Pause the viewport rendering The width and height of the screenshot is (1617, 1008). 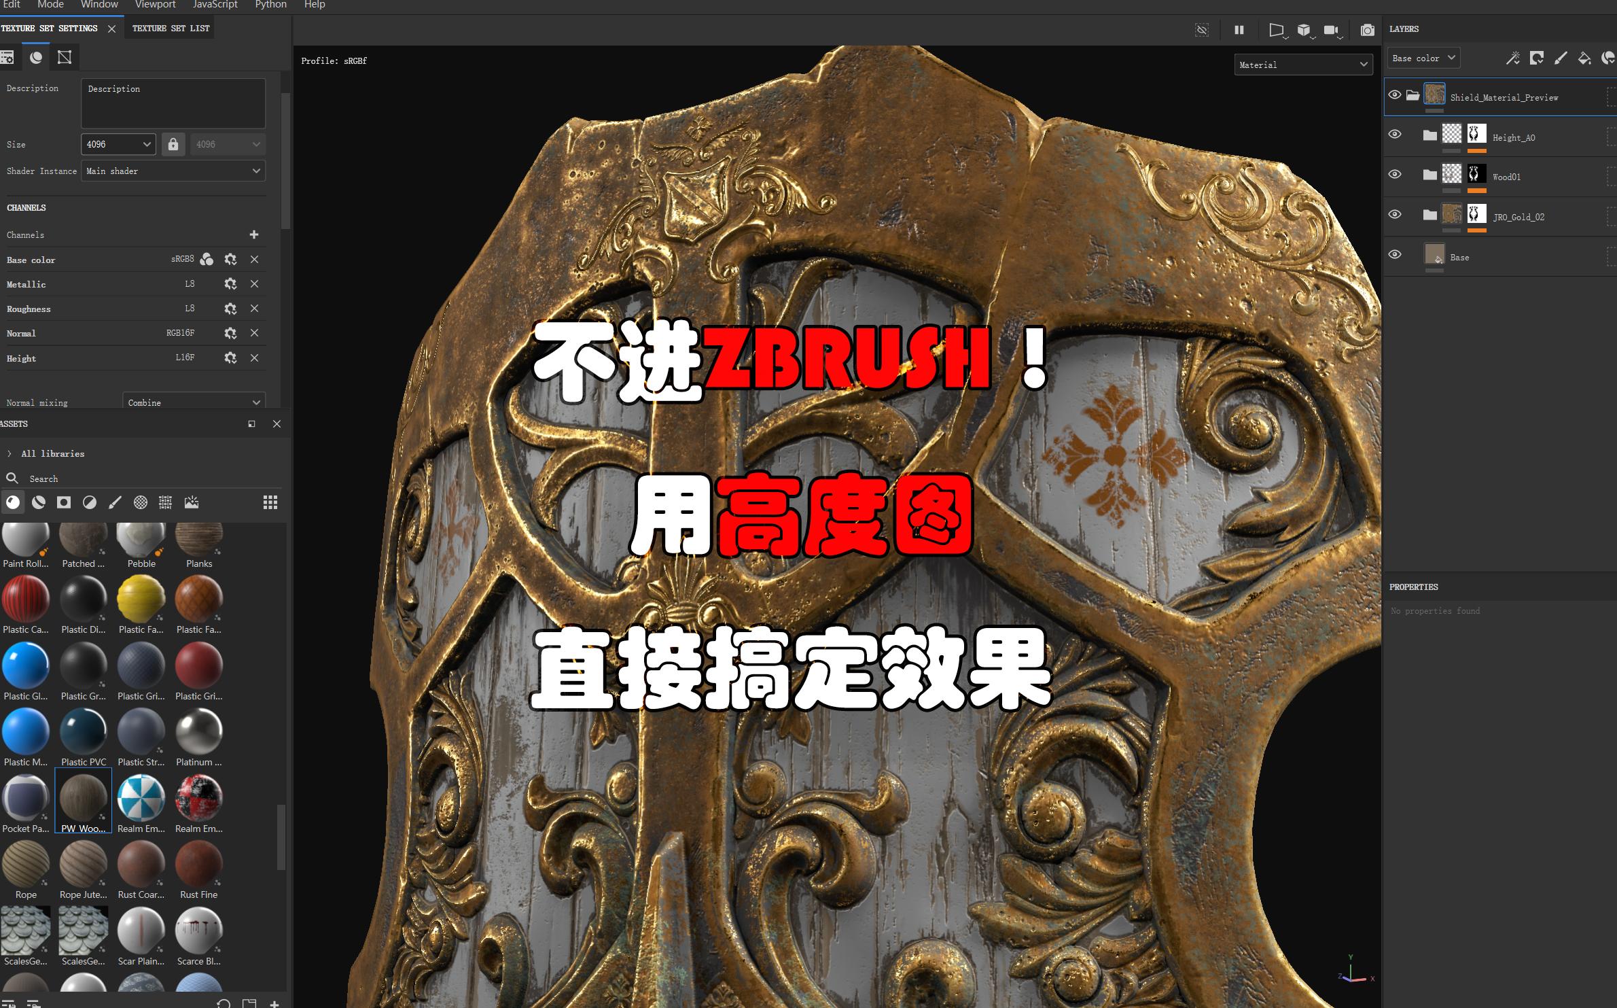coord(1239,30)
